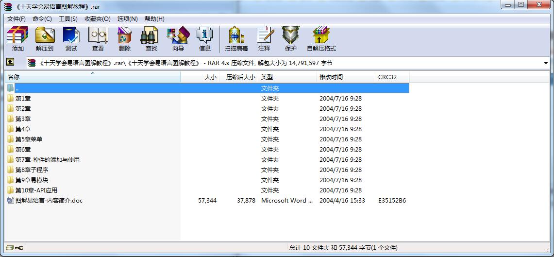The width and height of the screenshot is (554, 257).
Task: Show archive 信息 (Info) icon
Action: pyautogui.click(x=204, y=39)
